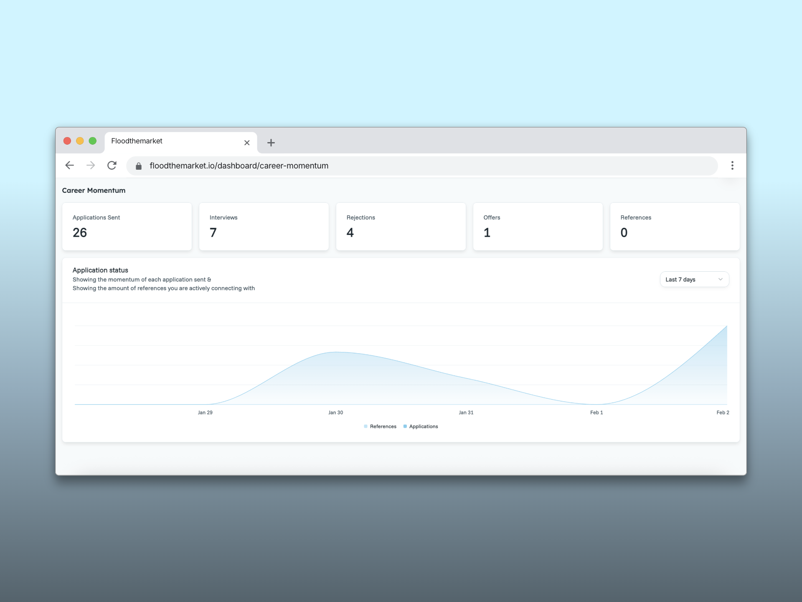Disable the References legend swatch
This screenshot has width=802, height=602.
(366, 426)
